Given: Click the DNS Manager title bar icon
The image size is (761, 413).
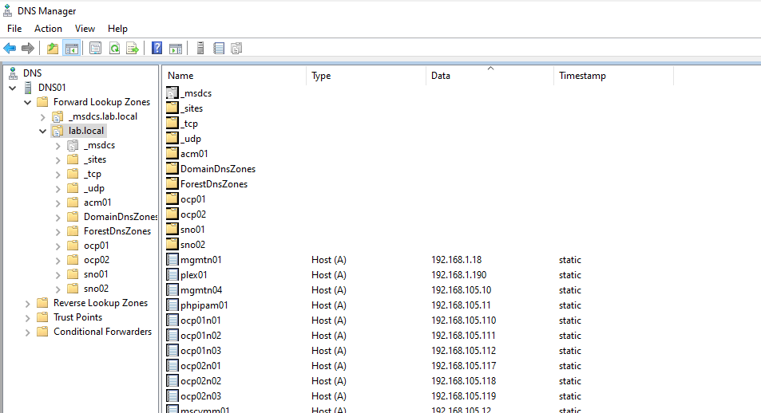Looking at the screenshot, I should pos(8,10).
